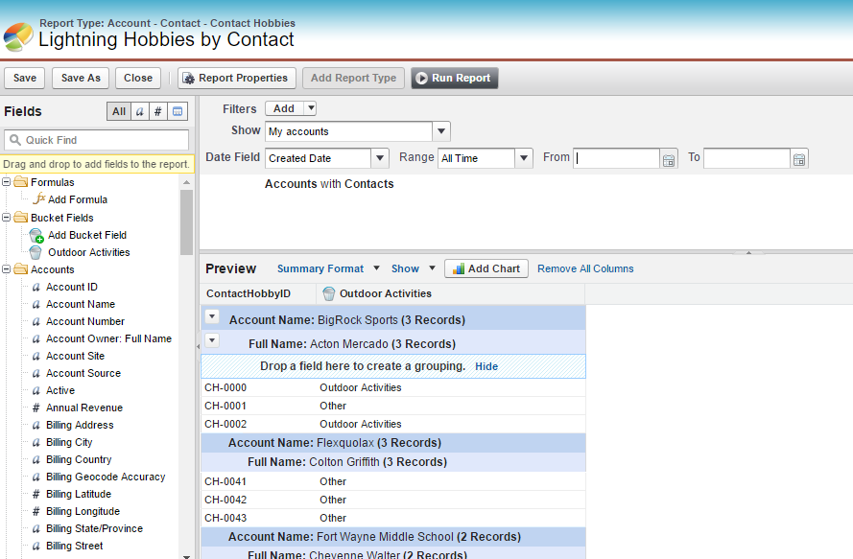The width and height of the screenshot is (853, 559).
Task: Click the Add Chart bar-graph icon
Action: 459,268
